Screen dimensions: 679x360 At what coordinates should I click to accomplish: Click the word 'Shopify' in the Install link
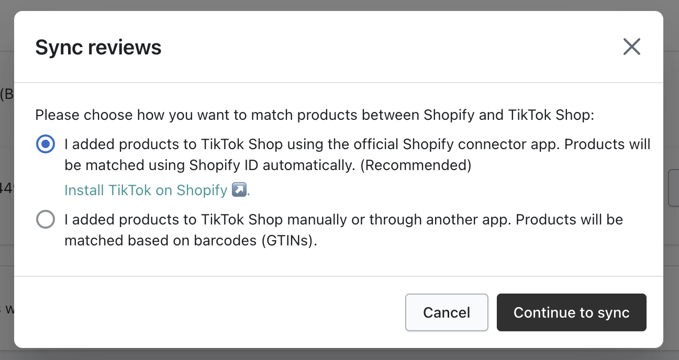click(x=202, y=190)
